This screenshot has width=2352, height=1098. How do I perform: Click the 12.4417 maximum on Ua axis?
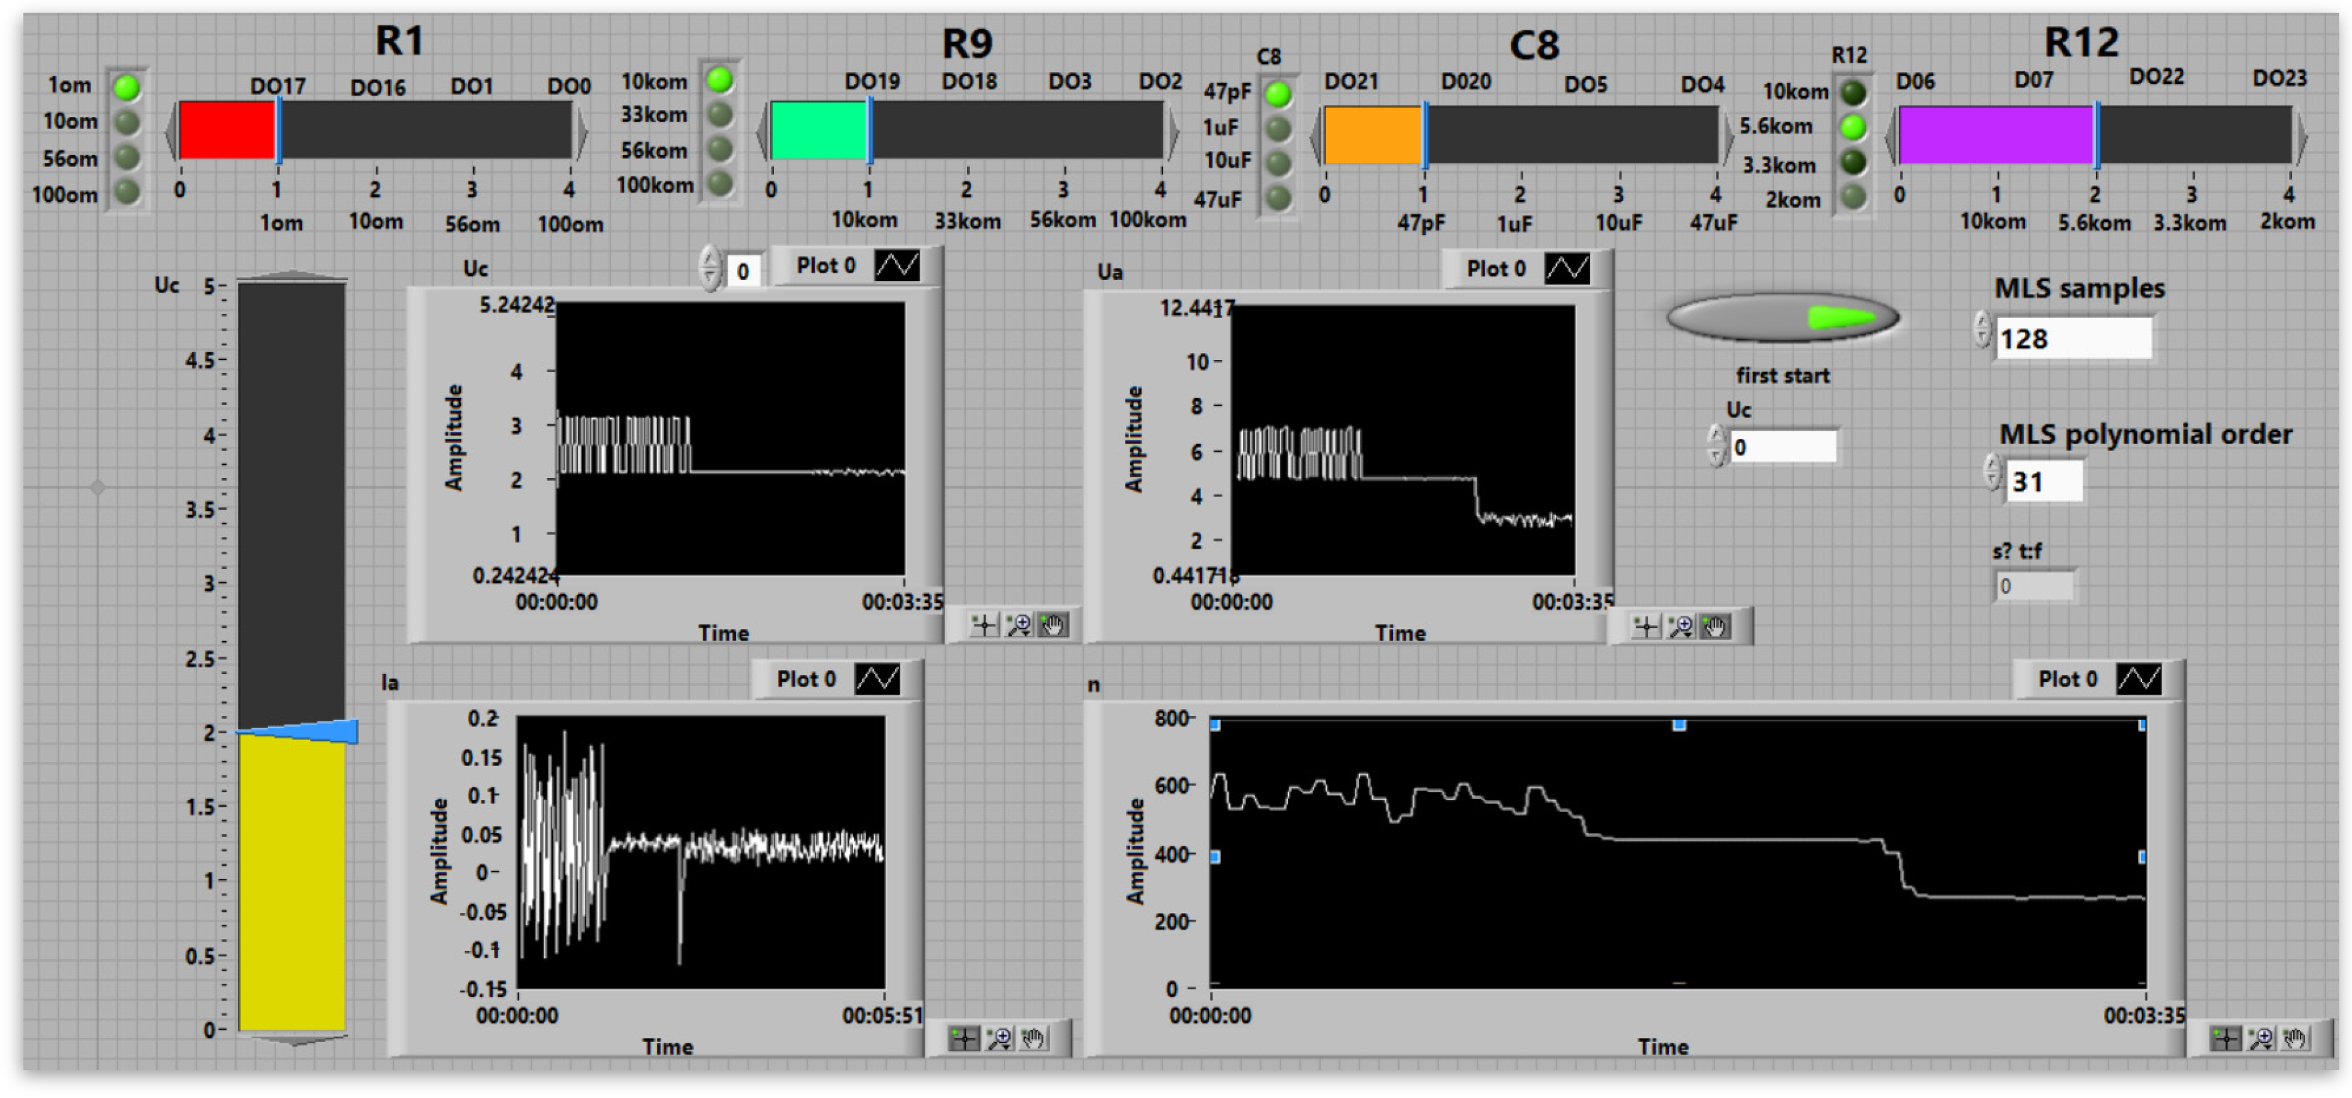coord(1197,309)
